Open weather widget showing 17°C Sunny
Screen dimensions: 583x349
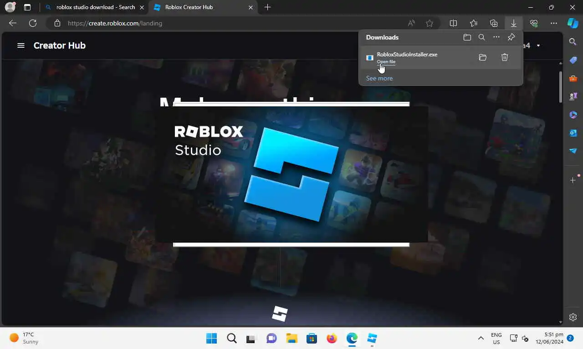[25, 338]
